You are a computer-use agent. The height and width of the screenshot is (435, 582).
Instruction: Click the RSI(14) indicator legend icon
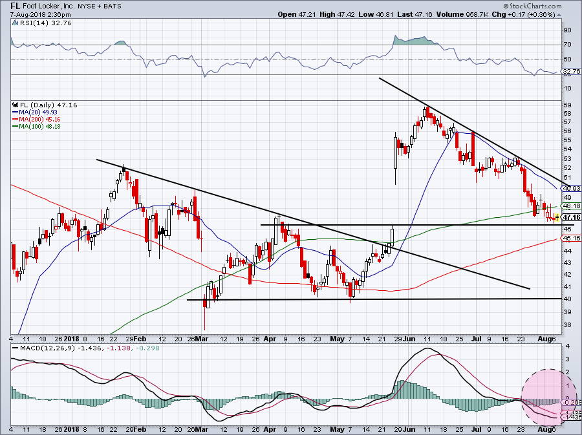coord(15,23)
